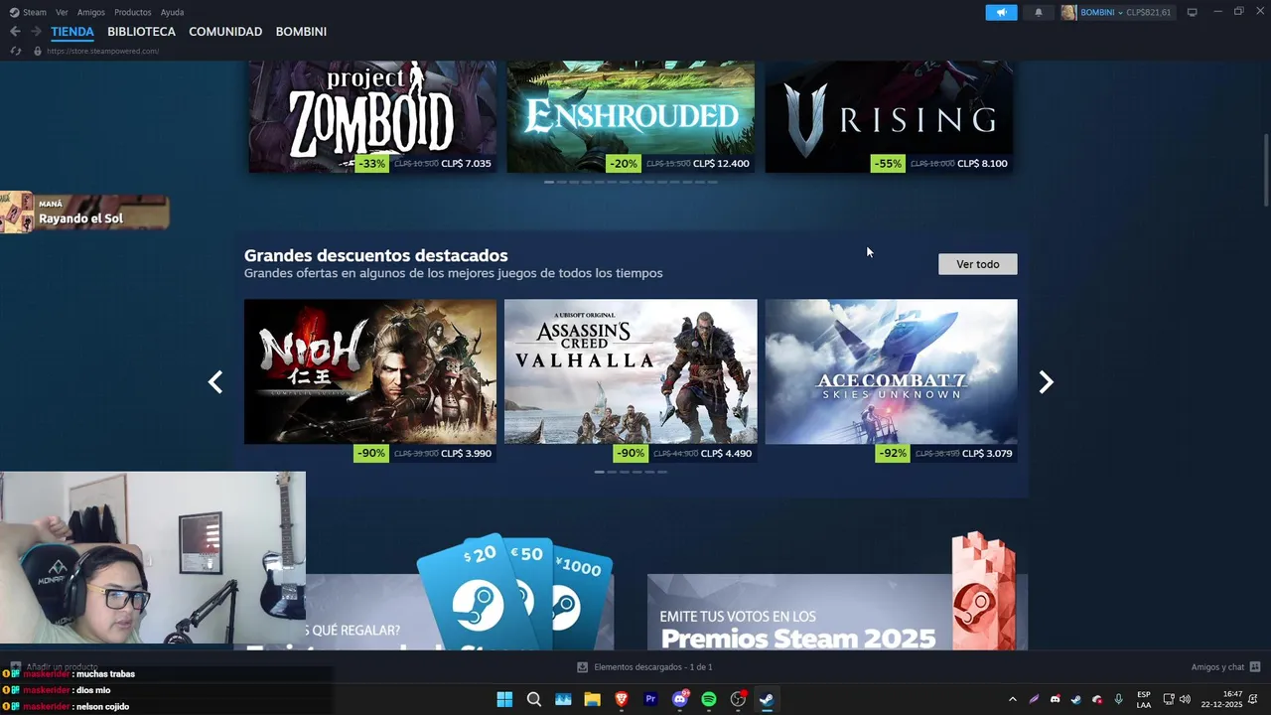Switch to the COMUNIDAD tab
This screenshot has height=715, width=1271.
tap(225, 32)
